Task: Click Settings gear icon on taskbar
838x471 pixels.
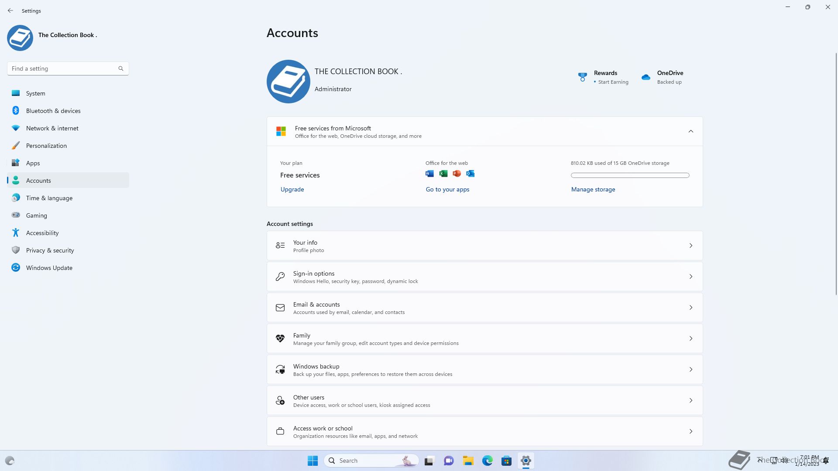Action: [525, 461]
